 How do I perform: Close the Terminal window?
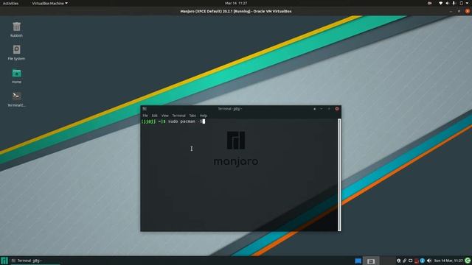(337, 109)
